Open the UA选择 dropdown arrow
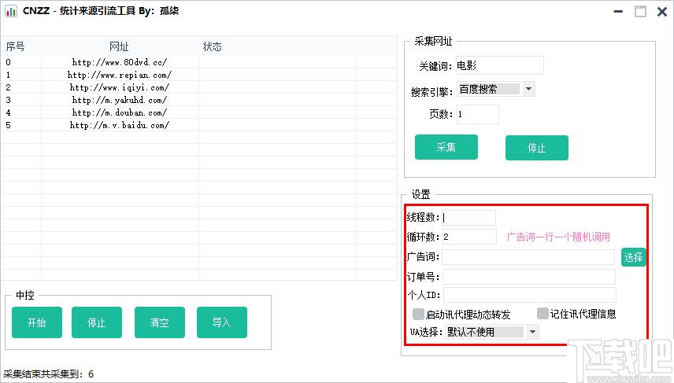 (x=532, y=332)
